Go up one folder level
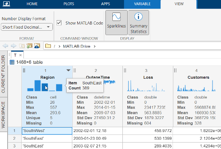This screenshot has height=149, width=221. tap(22, 46)
